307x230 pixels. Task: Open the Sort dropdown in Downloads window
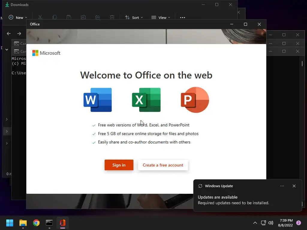click(x=134, y=17)
